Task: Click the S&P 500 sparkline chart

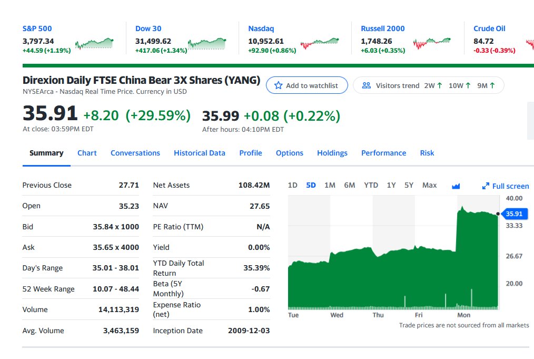Action: 94,43
